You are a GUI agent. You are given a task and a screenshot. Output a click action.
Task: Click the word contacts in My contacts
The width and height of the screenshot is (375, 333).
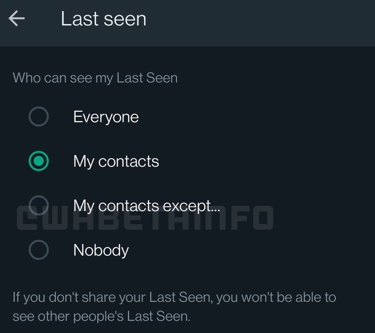pyautogui.click(x=128, y=161)
